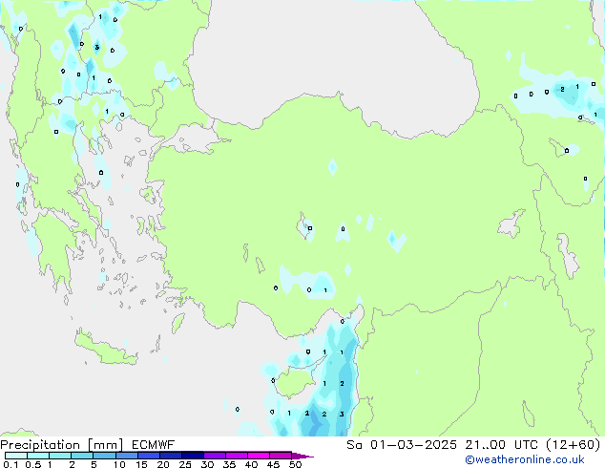The image size is (605, 468).
Task: Click the '40' legend scale label
Action: coord(251,464)
